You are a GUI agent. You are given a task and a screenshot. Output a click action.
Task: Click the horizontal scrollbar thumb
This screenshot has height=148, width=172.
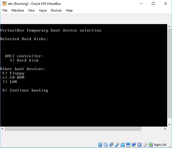pos(73,129)
